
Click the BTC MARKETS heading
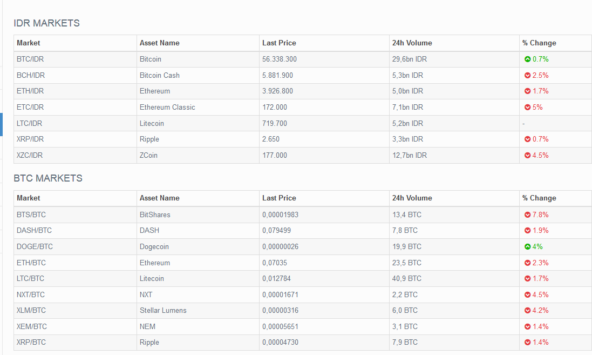48,178
